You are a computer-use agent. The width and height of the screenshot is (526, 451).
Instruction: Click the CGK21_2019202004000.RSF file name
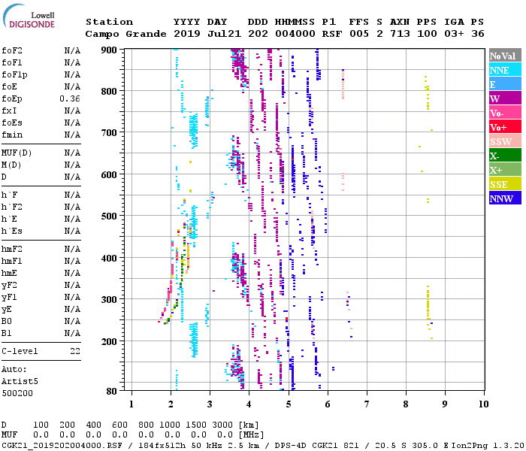(x=62, y=446)
